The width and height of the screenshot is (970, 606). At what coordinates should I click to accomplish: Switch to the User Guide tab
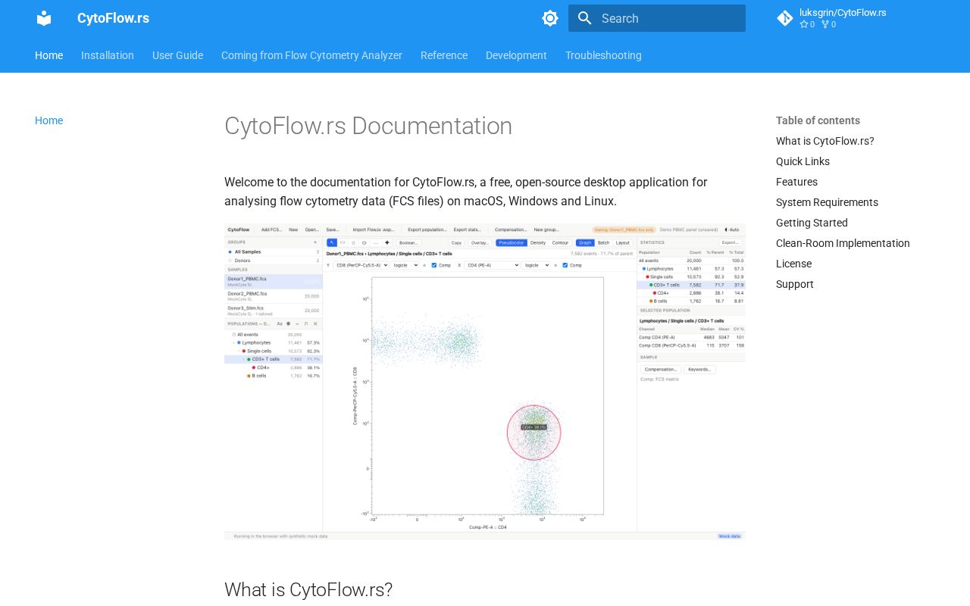177,55
